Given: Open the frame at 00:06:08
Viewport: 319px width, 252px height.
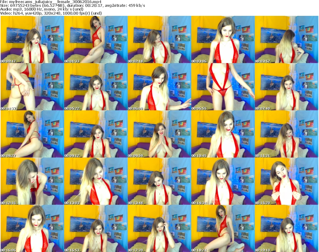Looking at the screenshot, I should [159, 87].
